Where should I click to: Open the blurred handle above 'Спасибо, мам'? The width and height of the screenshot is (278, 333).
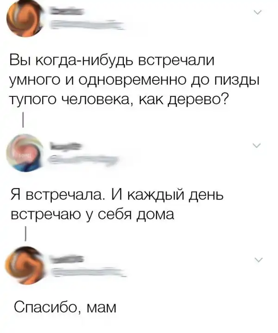[88, 272]
